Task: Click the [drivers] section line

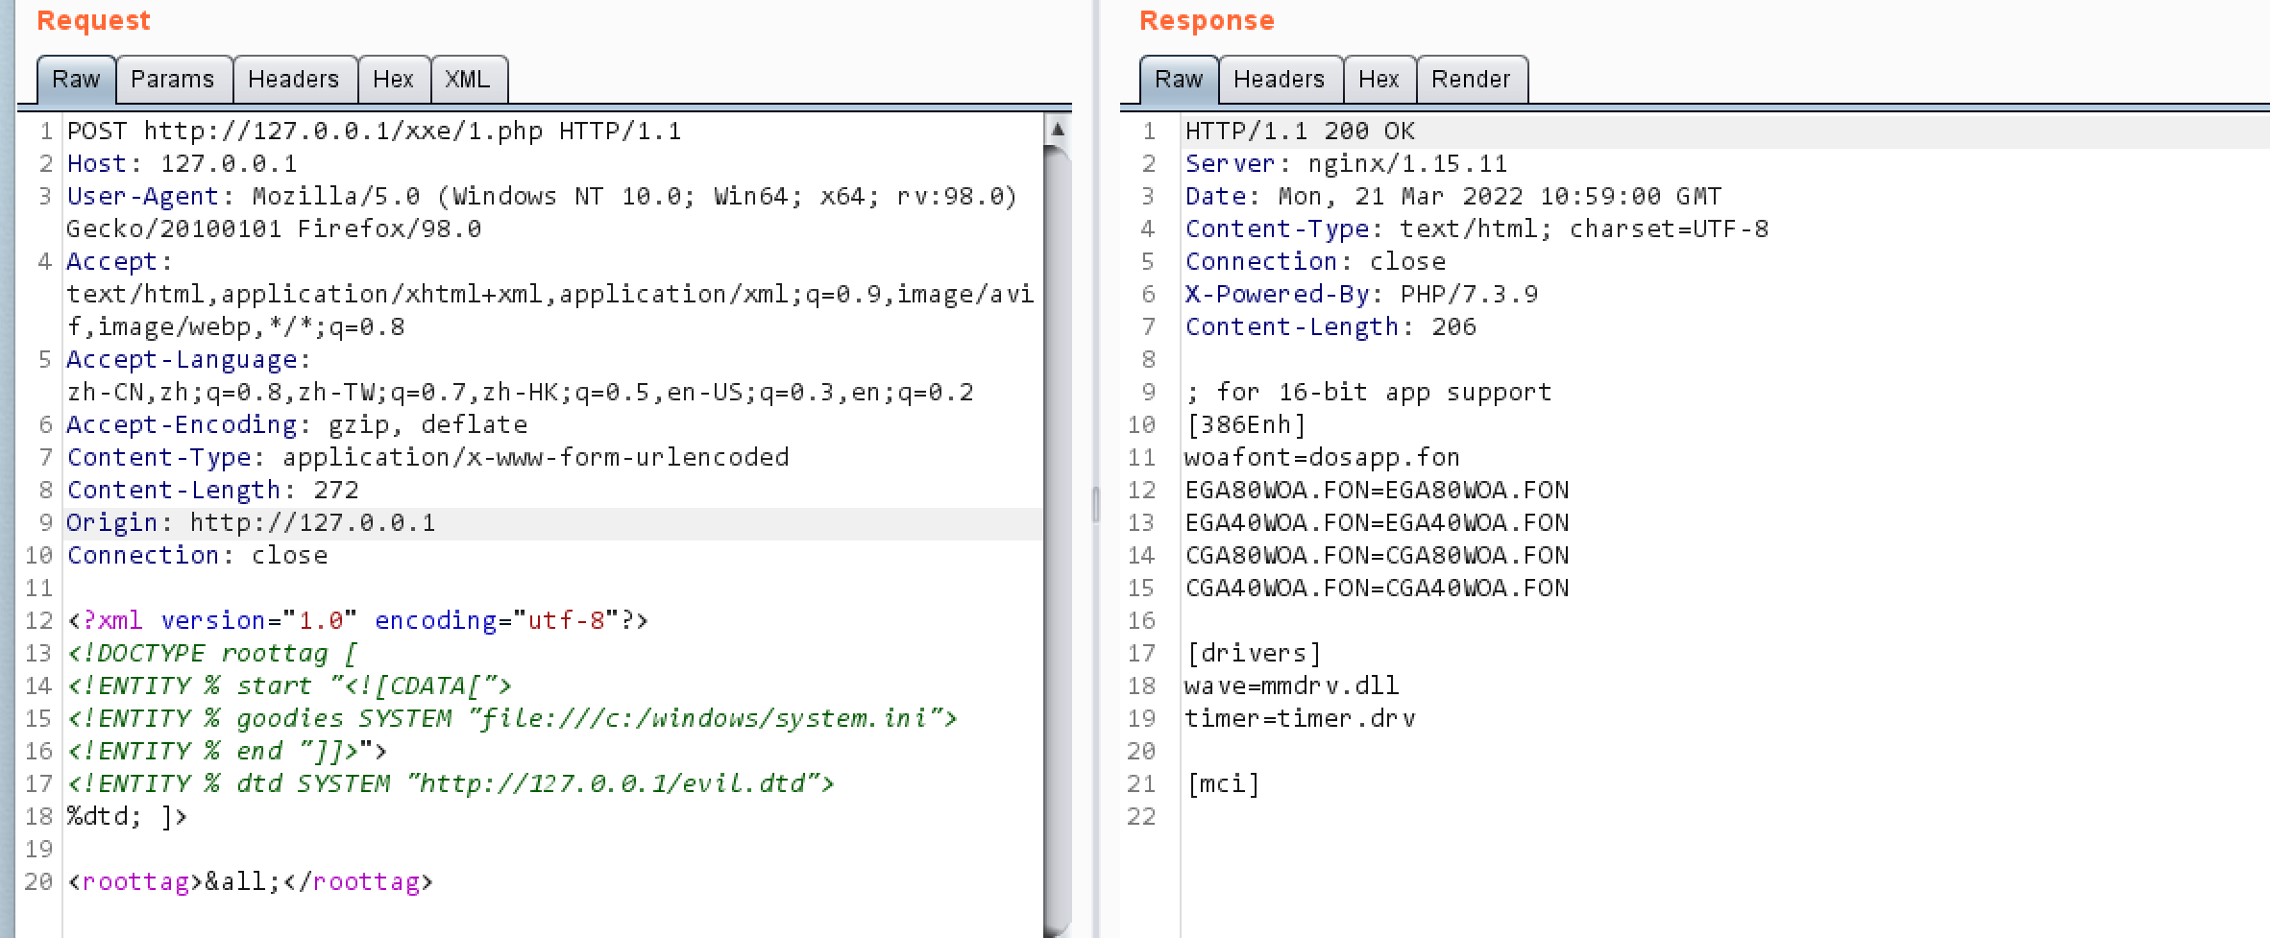Action: tap(1254, 654)
